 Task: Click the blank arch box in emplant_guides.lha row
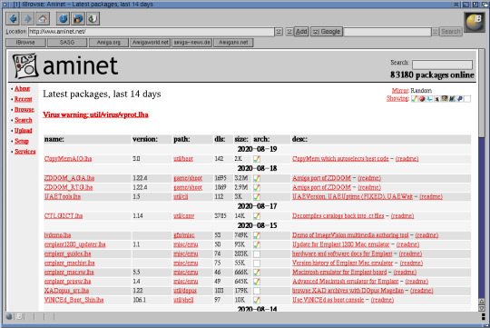tap(257, 253)
